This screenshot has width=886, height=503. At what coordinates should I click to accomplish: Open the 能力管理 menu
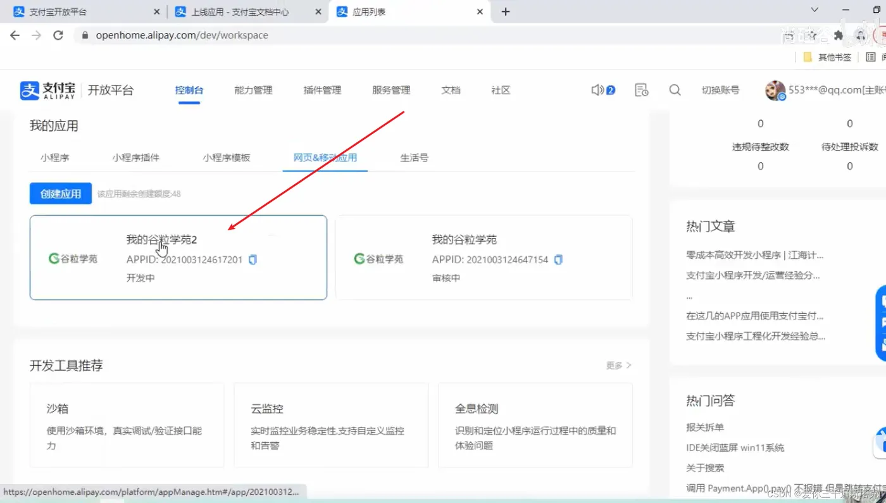tap(253, 90)
